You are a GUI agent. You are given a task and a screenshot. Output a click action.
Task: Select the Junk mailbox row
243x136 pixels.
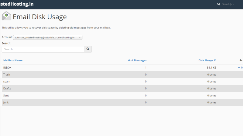tap(122, 102)
